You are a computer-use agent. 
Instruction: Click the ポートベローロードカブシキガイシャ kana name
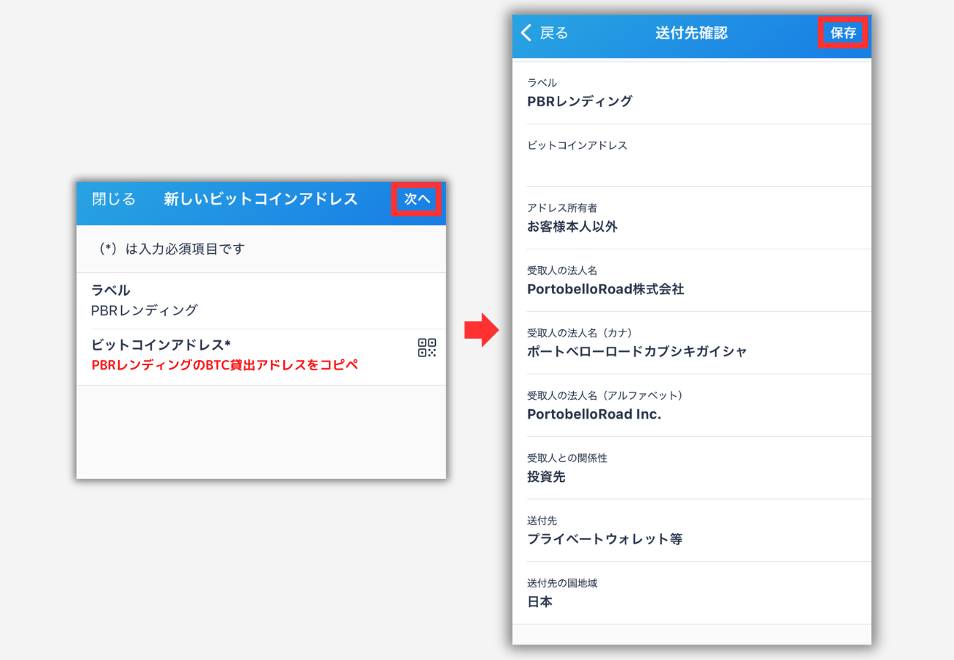[x=637, y=351]
